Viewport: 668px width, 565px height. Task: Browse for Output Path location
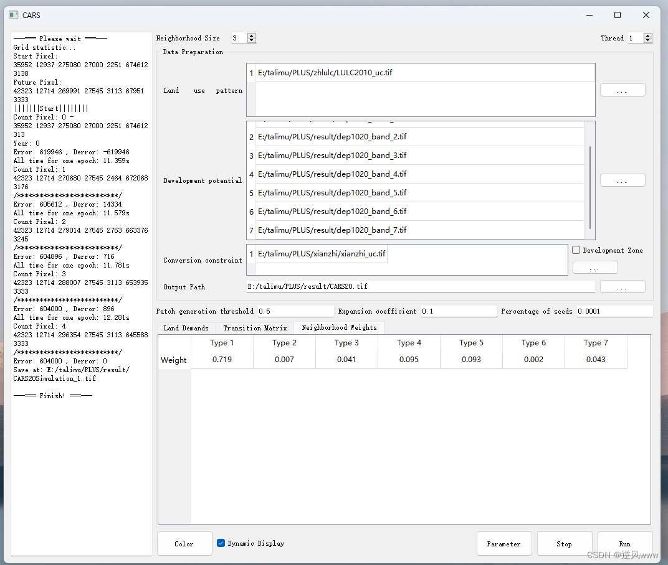pos(623,287)
